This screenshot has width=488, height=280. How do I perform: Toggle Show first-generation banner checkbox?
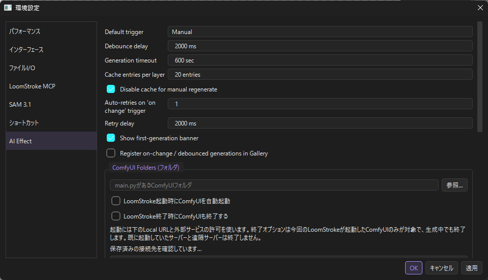pos(111,138)
